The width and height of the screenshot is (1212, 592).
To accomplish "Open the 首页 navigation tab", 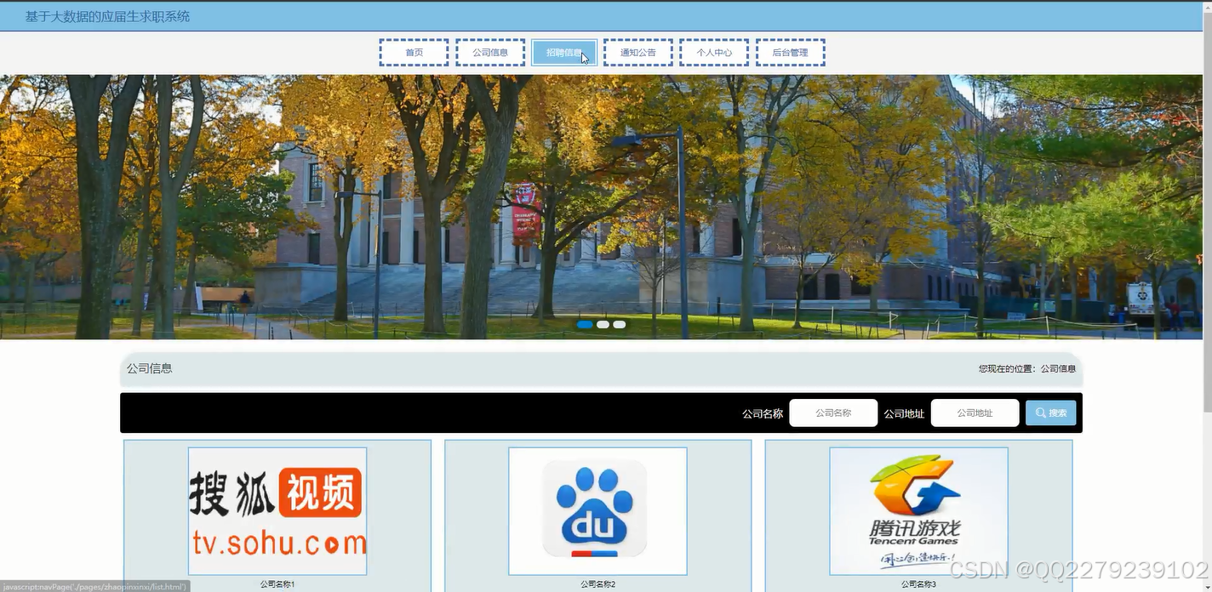I will pyautogui.click(x=414, y=53).
